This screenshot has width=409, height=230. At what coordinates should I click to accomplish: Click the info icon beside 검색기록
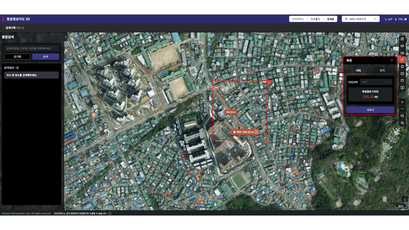coord(23,28)
